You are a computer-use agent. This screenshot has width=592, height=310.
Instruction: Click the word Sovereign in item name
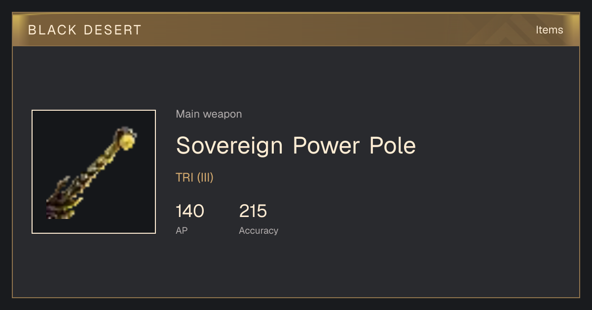(x=229, y=147)
